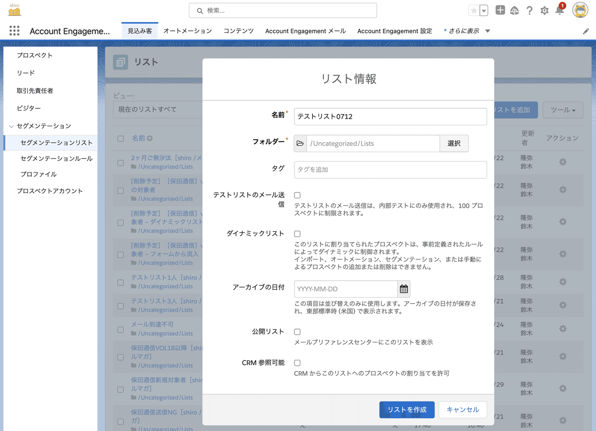Click gear action for テストリスト1人 row
Image resolution: width=596 pixels, height=431 pixels.
tap(563, 282)
